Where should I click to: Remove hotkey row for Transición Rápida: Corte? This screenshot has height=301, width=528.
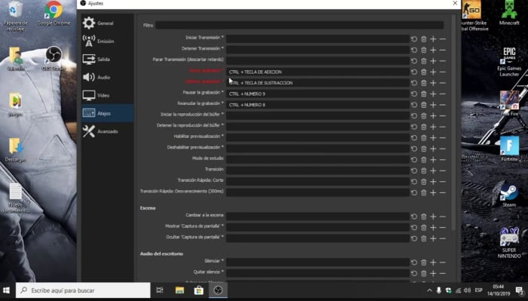click(x=443, y=182)
